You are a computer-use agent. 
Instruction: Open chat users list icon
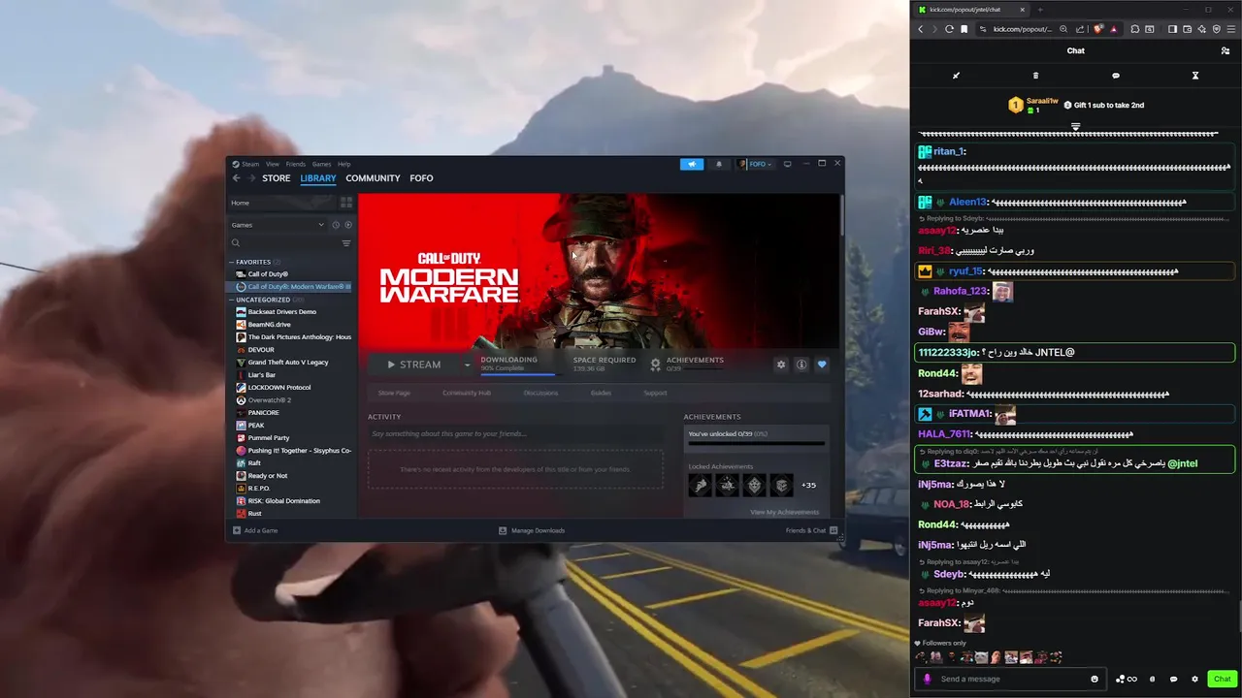click(x=1226, y=50)
